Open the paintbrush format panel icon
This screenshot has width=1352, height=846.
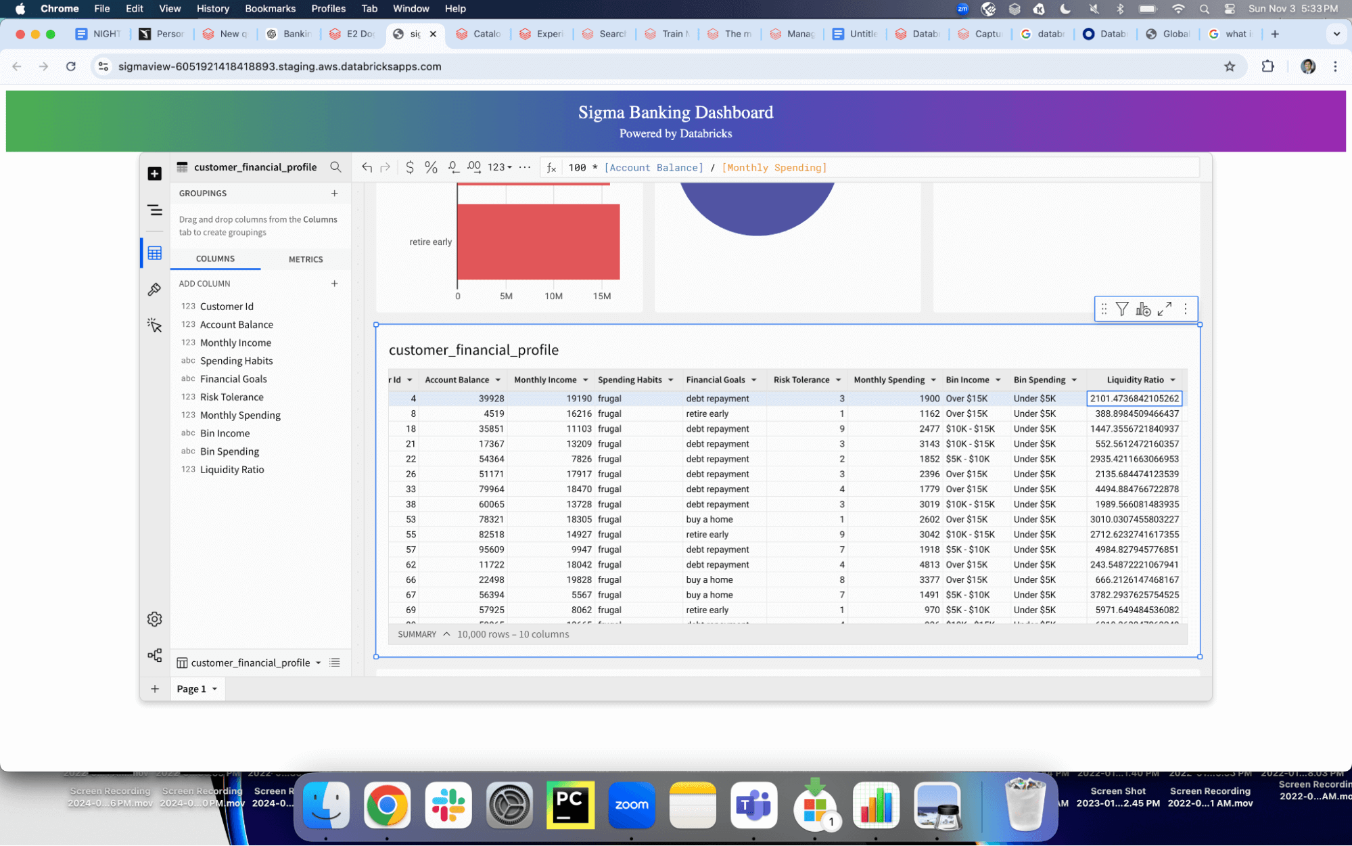pyautogui.click(x=154, y=290)
